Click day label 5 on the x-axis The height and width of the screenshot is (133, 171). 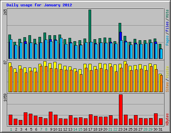31,129
